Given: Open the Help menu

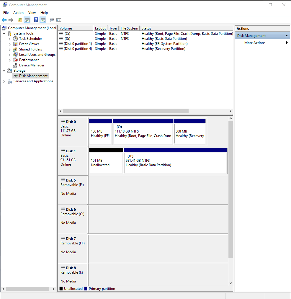Looking at the screenshot, I should (44, 13).
